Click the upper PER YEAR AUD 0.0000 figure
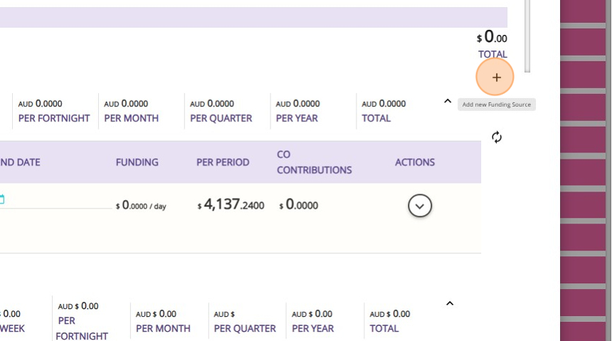Viewport: 612px width, 341px height. tap(298, 104)
